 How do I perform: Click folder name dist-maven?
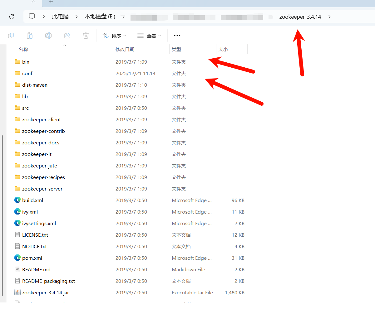pos(35,85)
